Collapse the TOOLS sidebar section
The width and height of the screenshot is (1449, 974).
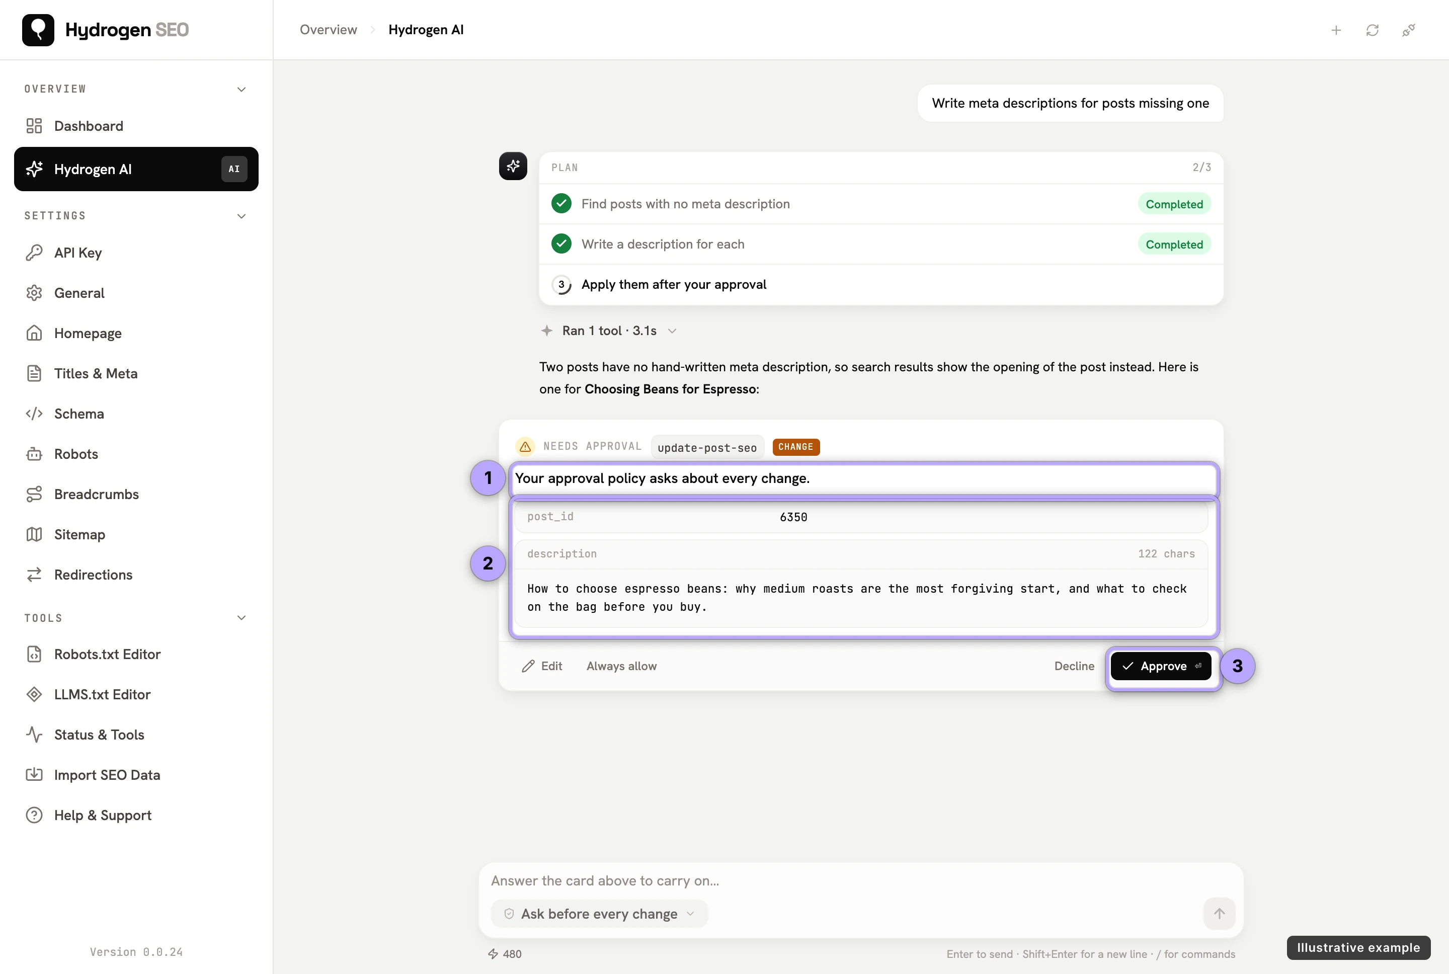[x=242, y=618]
